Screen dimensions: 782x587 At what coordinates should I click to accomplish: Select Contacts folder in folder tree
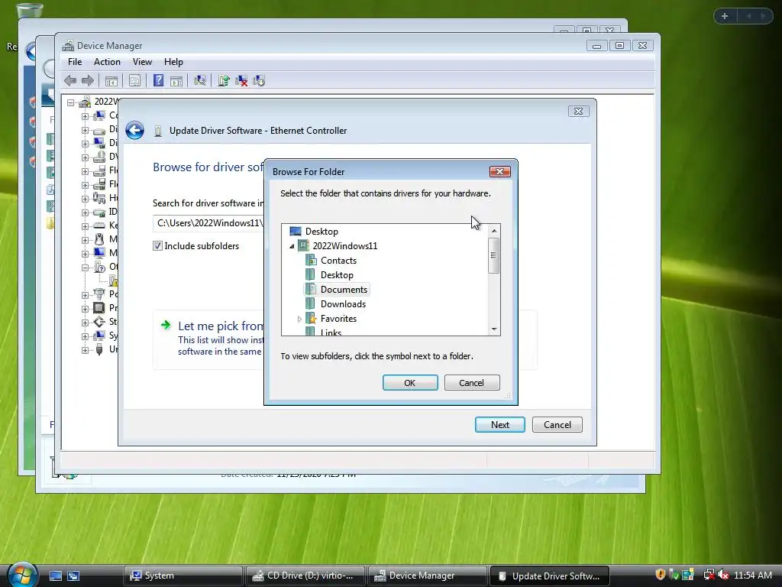[338, 261]
